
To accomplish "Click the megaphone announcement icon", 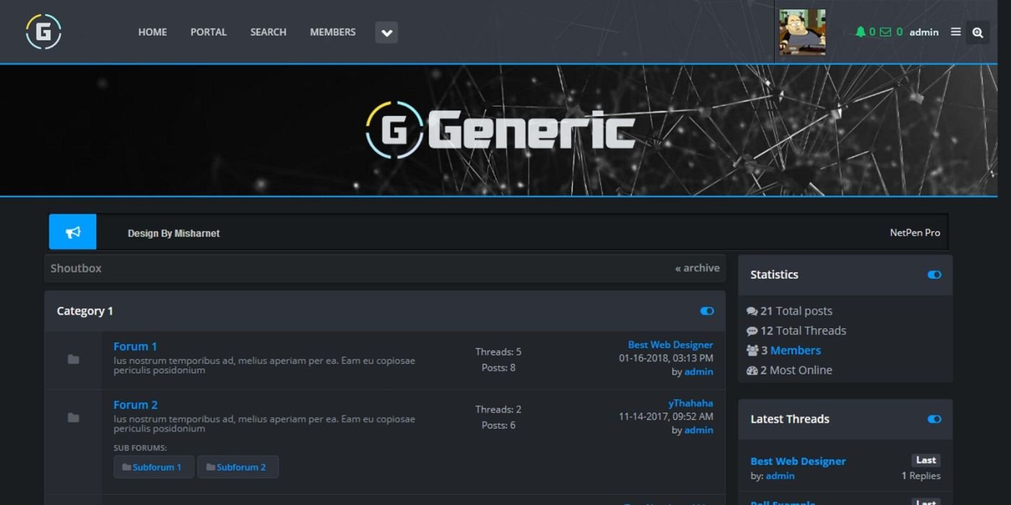I will [x=72, y=232].
